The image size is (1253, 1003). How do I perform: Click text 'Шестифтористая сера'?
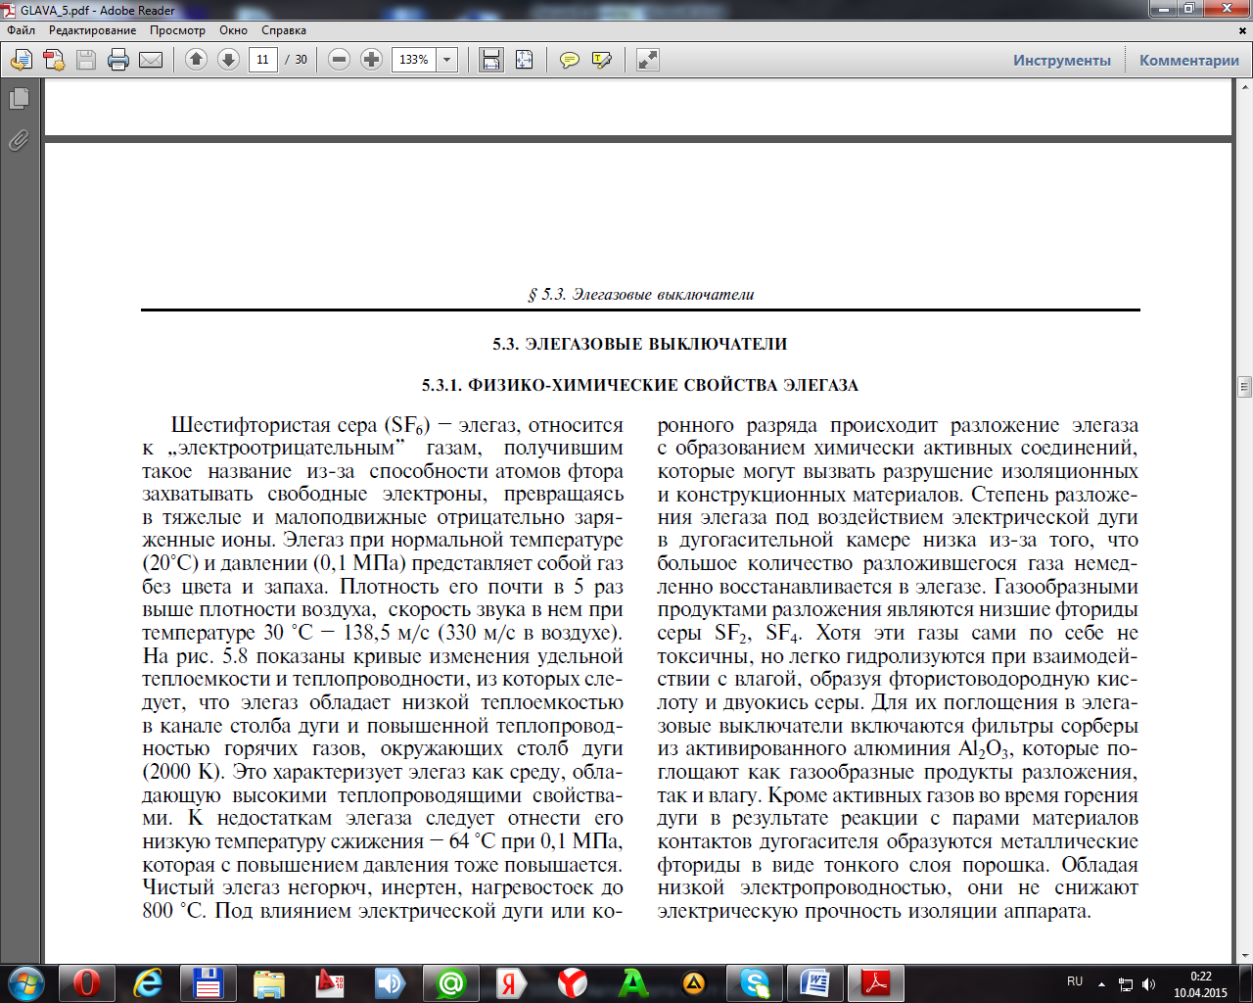point(274,425)
